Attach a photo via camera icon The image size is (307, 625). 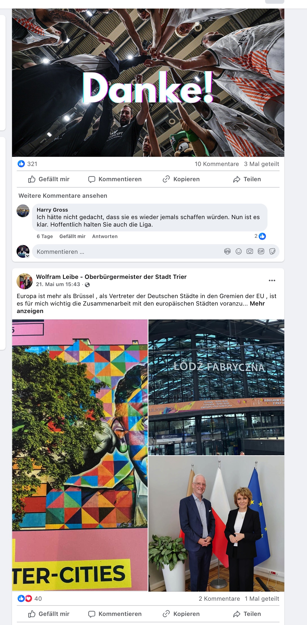pyautogui.click(x=250, y=251)
